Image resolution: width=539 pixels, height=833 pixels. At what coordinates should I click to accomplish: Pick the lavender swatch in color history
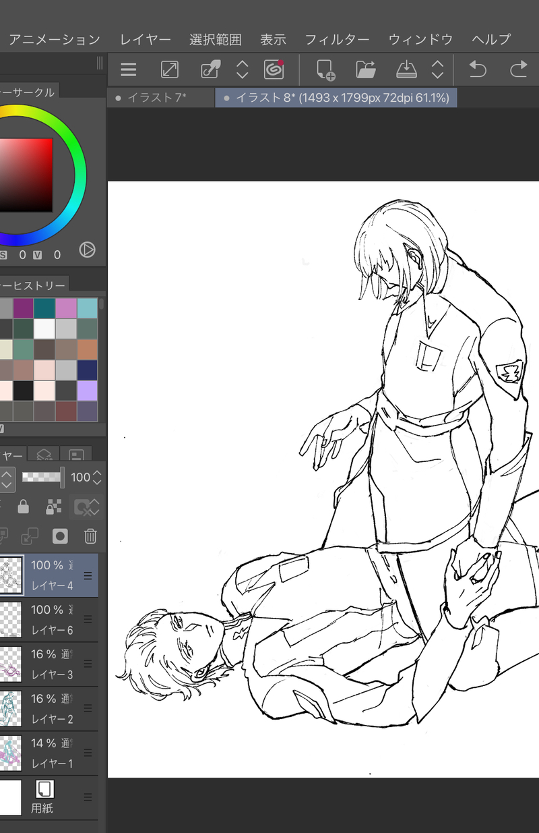pyautogui.click(x=88, y=391)
